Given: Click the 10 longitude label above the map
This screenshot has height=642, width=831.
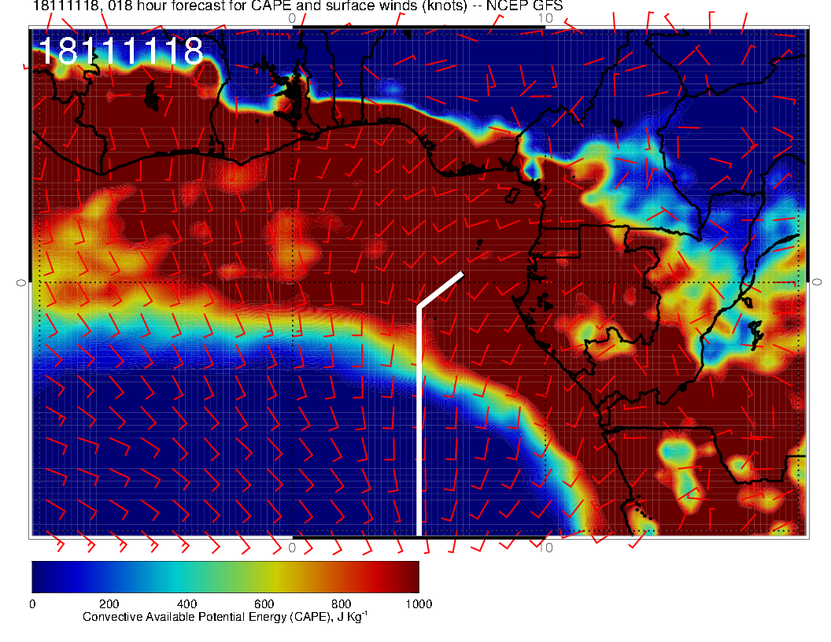Looking at the screenshot, I should coord(545,17).
